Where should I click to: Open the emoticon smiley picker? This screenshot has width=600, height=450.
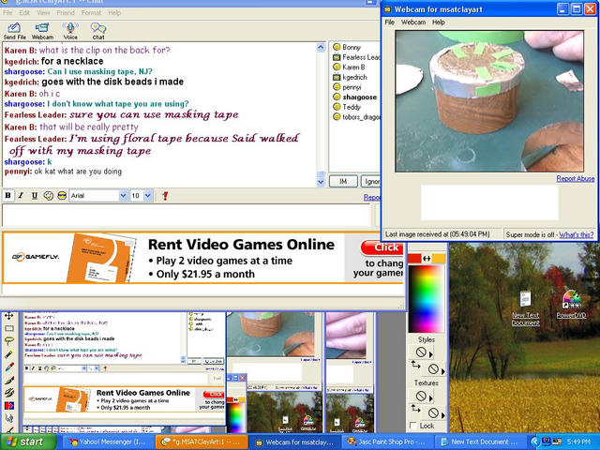click(62, 196)
